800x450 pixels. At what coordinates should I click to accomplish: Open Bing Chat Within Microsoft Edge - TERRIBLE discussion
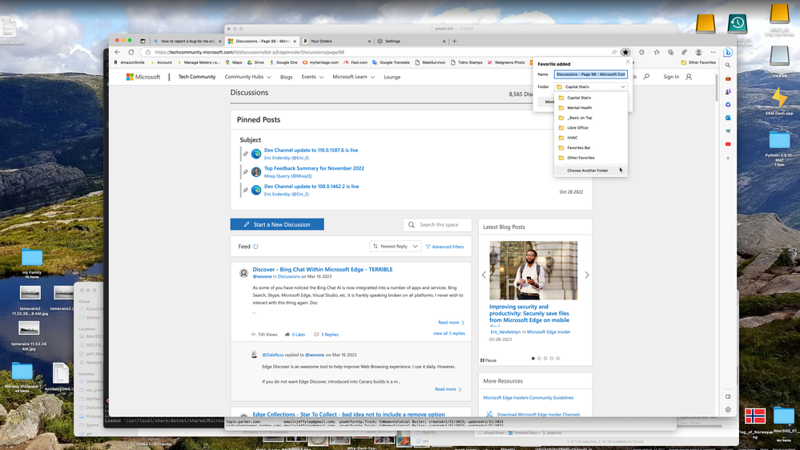pyautogui.click(x=323, y=269)
